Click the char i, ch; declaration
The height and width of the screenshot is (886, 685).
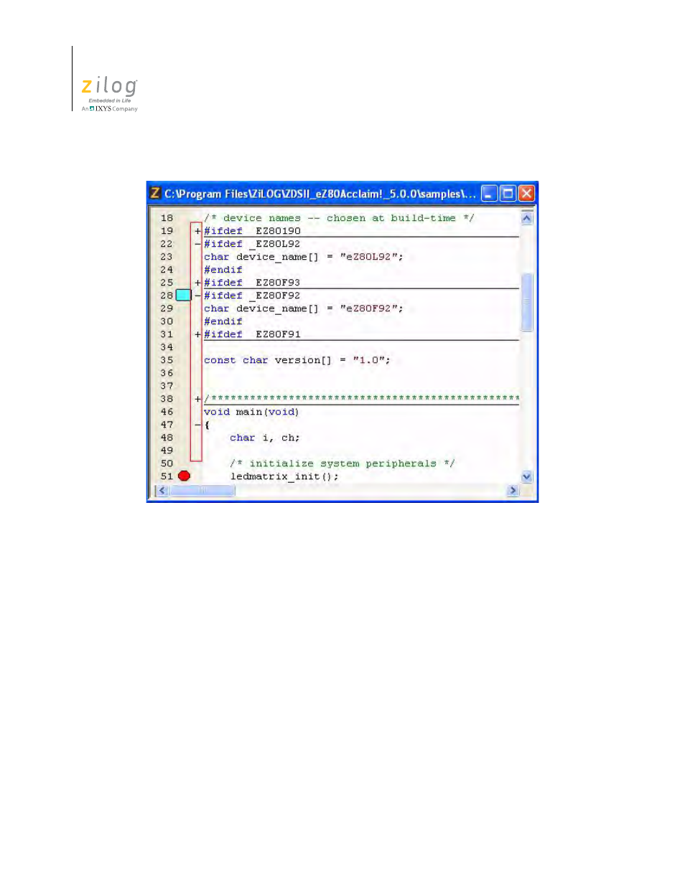[265, 438]
